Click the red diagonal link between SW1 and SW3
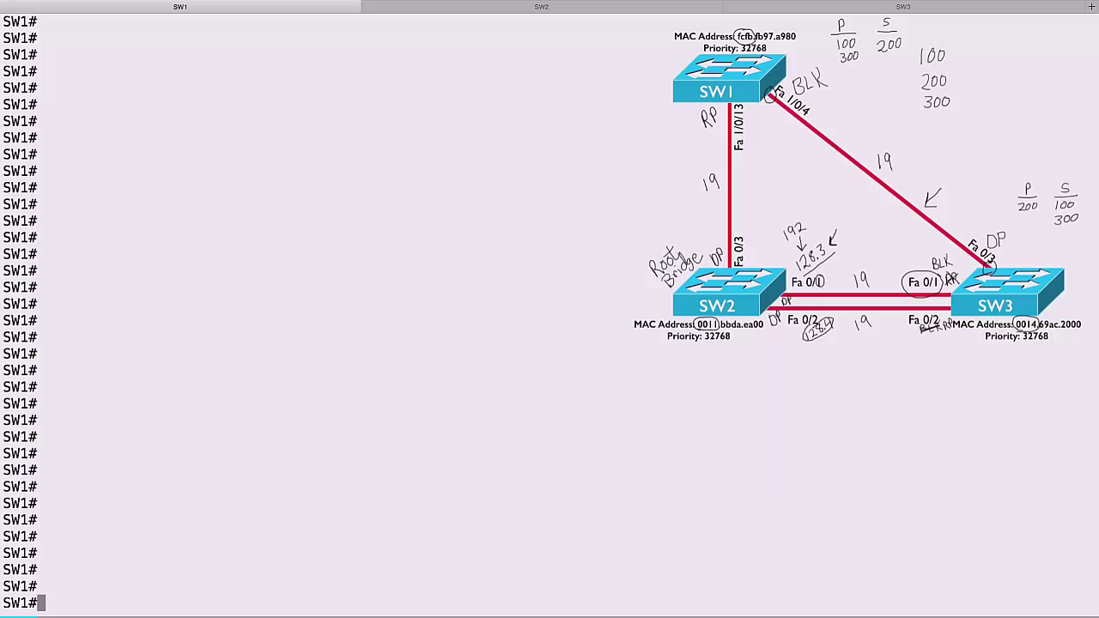The width and height of the screenshot is (1099, 618). 867,170
